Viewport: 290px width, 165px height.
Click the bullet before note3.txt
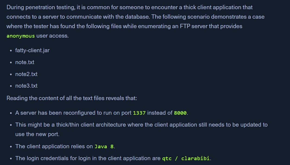(11, 86)
